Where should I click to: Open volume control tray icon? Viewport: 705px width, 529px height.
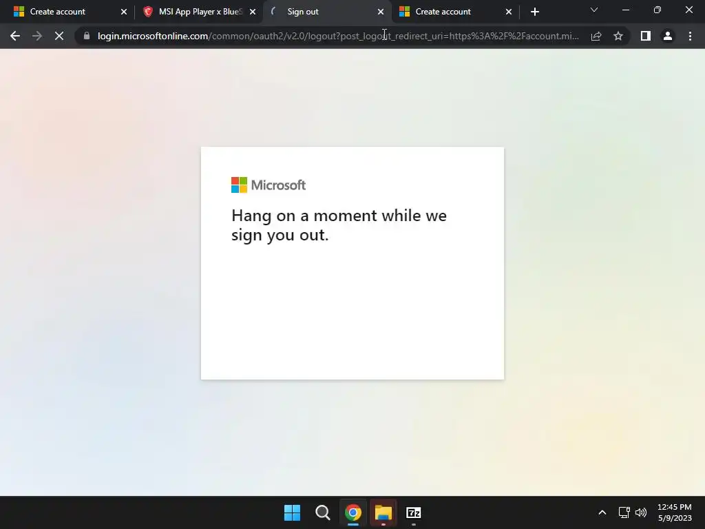pos(641,512)
